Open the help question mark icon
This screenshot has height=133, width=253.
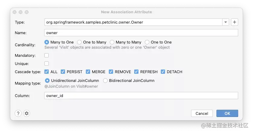point(18,113)
